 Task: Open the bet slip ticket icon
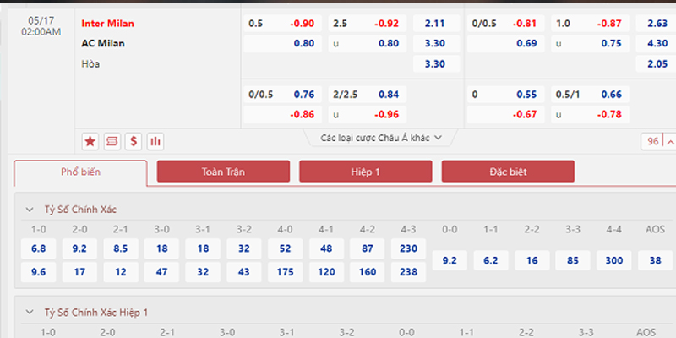(x=112, y=141)
